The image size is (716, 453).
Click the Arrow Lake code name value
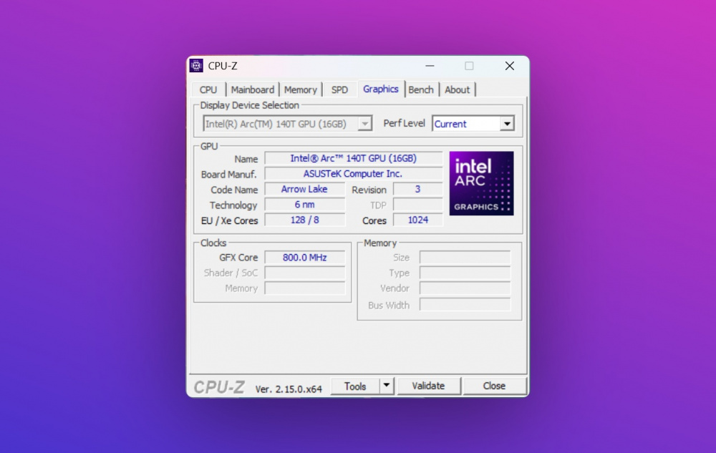[x=304, y=190]
